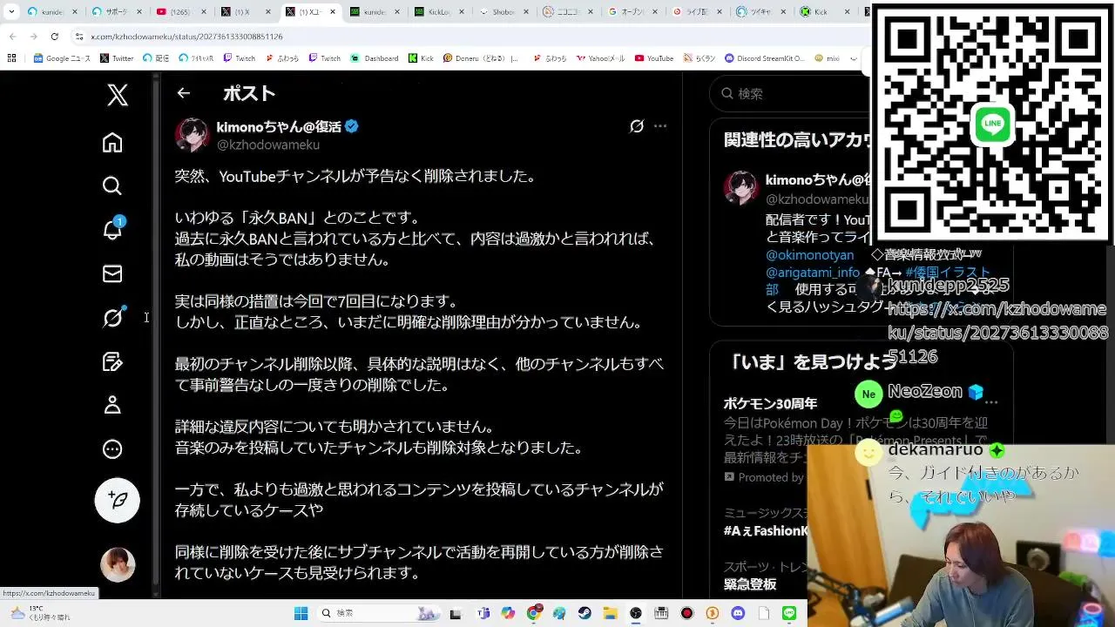Switch to the ニコニコ browser tab

coord(569,12)
